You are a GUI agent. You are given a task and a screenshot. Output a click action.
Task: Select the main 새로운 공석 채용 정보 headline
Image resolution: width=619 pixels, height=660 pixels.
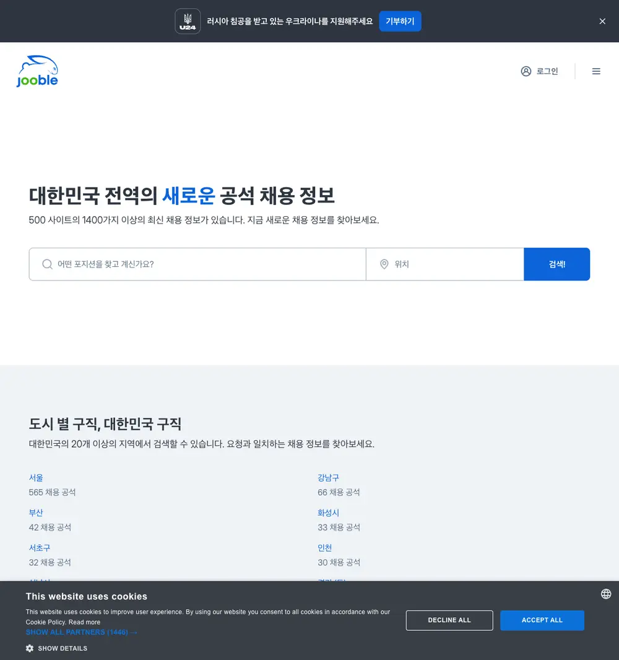[x=182, y=196]
